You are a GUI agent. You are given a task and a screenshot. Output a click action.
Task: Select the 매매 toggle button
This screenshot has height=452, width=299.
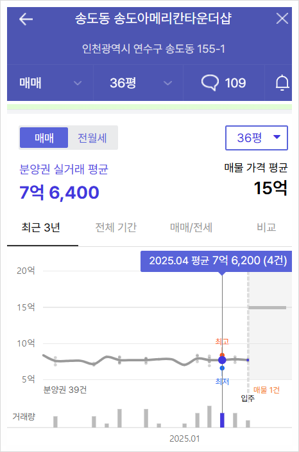[x=44, y=138]
